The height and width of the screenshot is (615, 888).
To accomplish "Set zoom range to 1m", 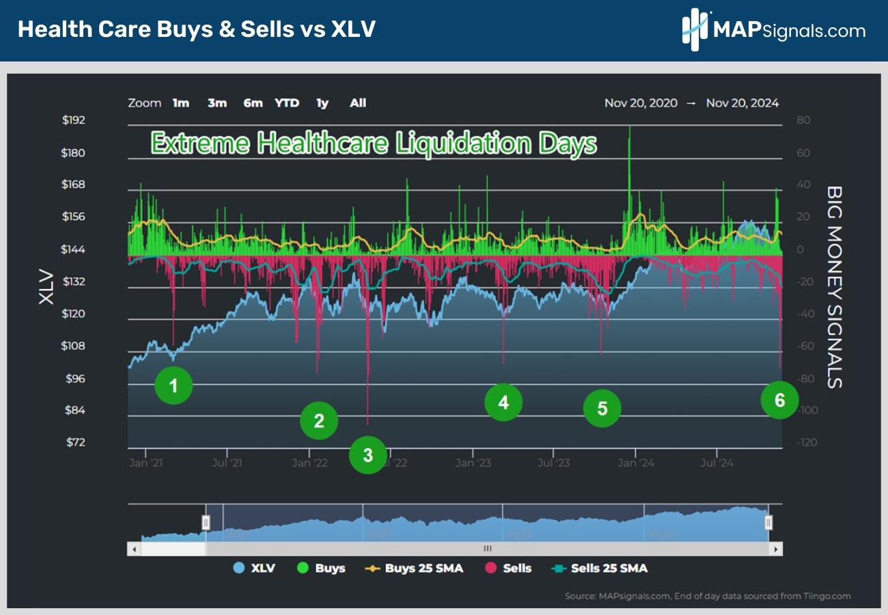I will tap(181, 103).
